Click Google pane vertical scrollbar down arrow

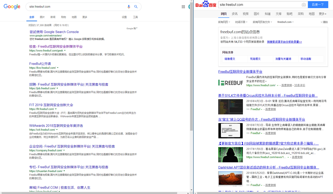click(x=192, y=190)
